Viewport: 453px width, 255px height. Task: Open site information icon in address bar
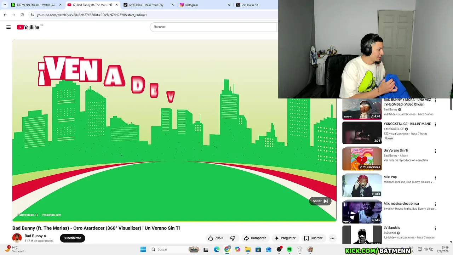pyautogui.click(x=32, y=15)
